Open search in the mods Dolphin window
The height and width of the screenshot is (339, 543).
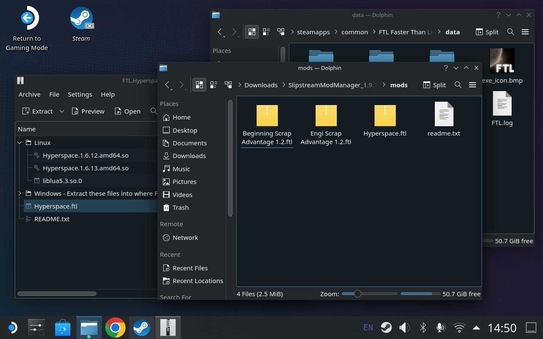[458, 85]
